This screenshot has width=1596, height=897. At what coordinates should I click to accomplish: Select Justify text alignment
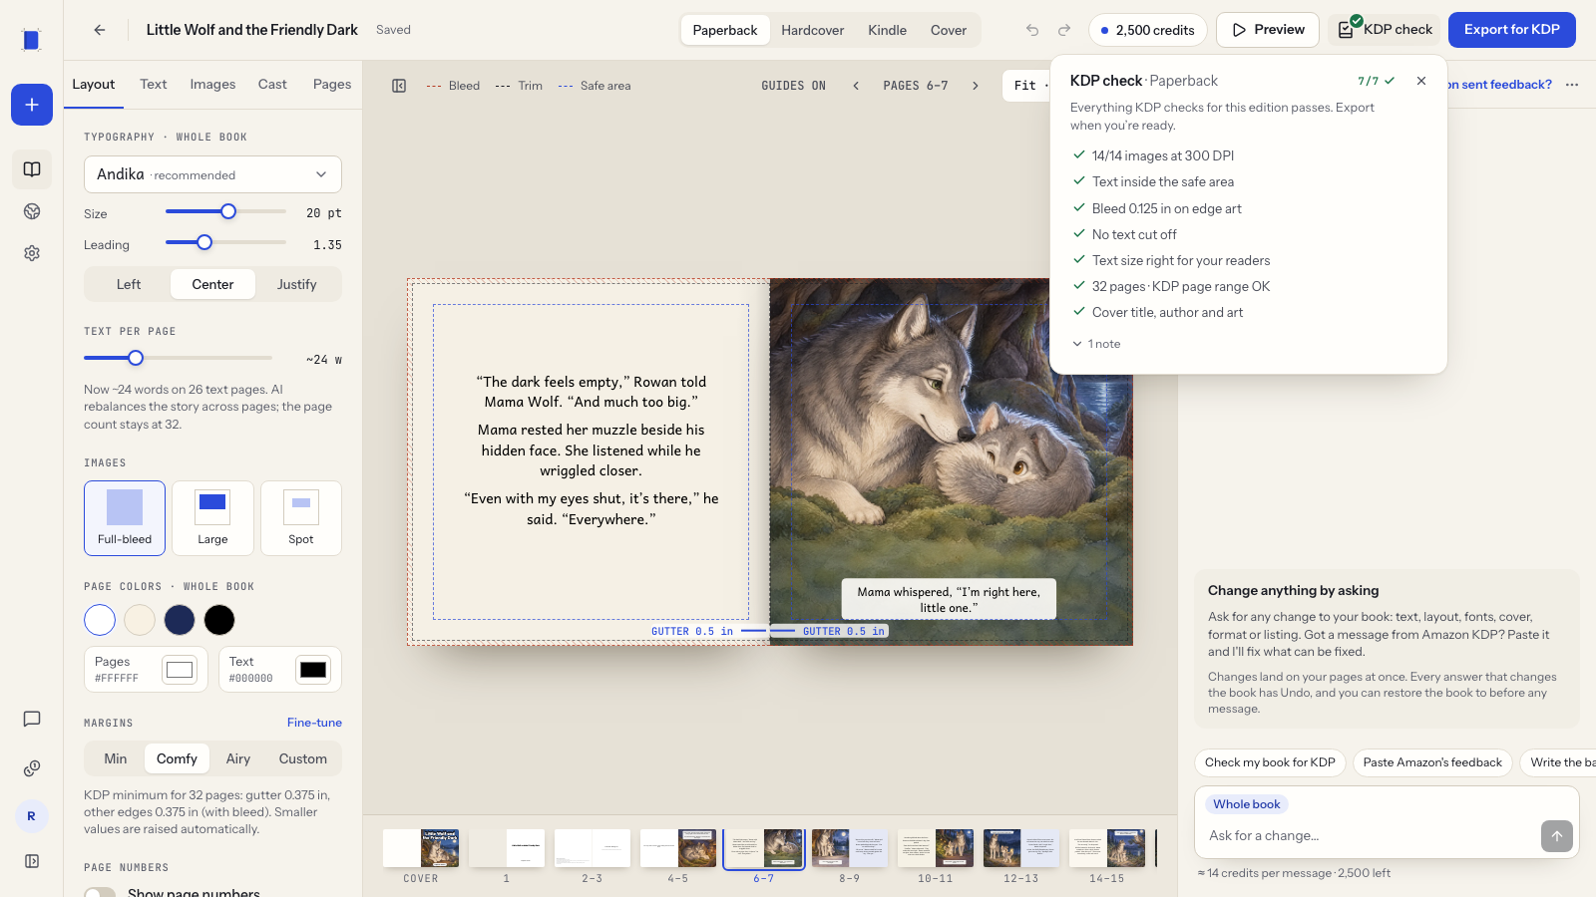(297, 284)
